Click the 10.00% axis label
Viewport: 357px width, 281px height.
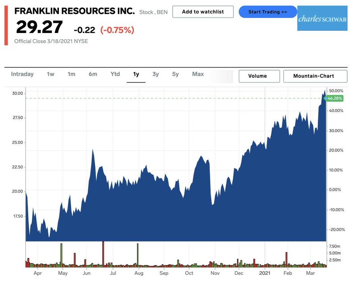(336, 170)
